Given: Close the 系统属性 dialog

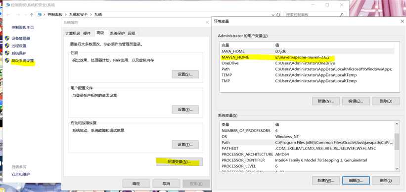Looking at the screenshot, I should tap(207, 23).
